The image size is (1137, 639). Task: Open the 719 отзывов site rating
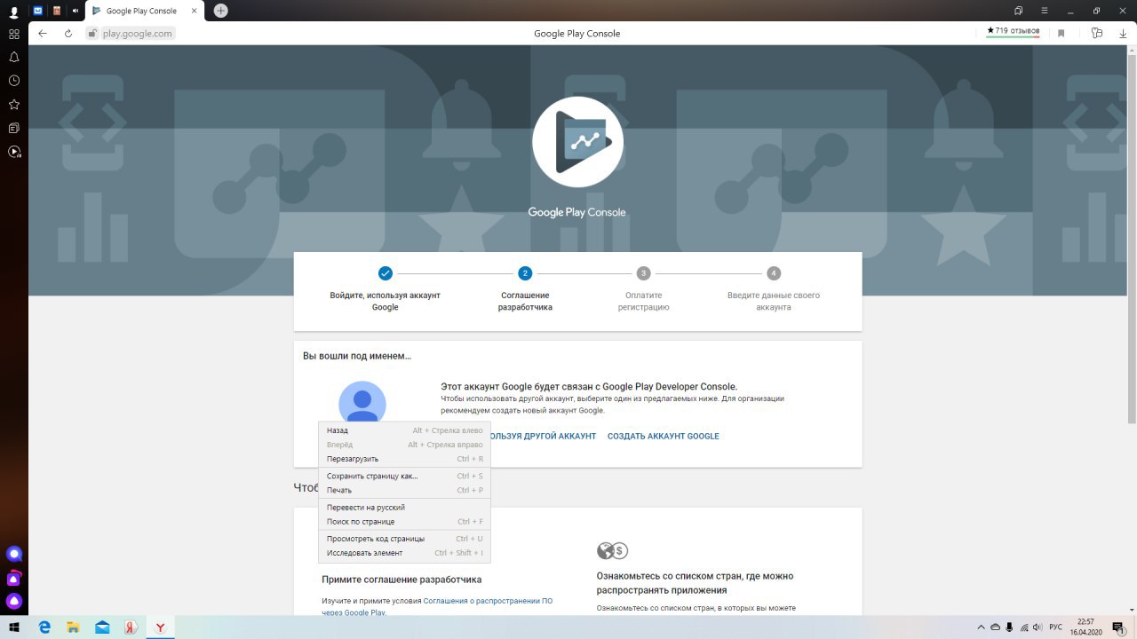coord(1013,31)
